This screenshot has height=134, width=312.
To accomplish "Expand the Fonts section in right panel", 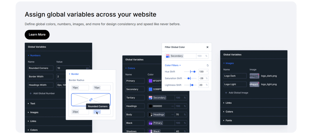I will click(x=228, y=121).
